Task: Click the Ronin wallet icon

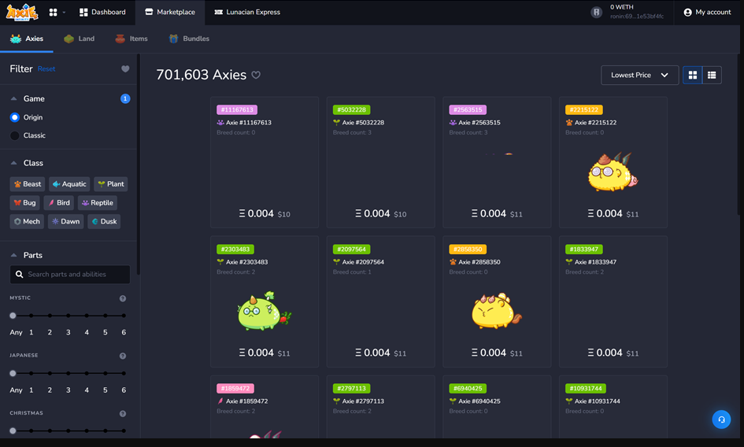Action: point(597,13)
